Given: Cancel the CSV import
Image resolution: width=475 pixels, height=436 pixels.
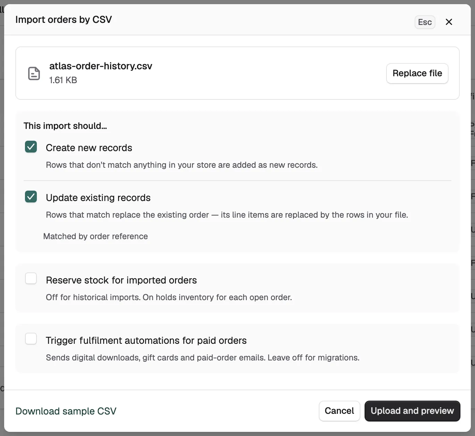Looking at the screenshot, I should pyautogui.click(x=339, y=411).
